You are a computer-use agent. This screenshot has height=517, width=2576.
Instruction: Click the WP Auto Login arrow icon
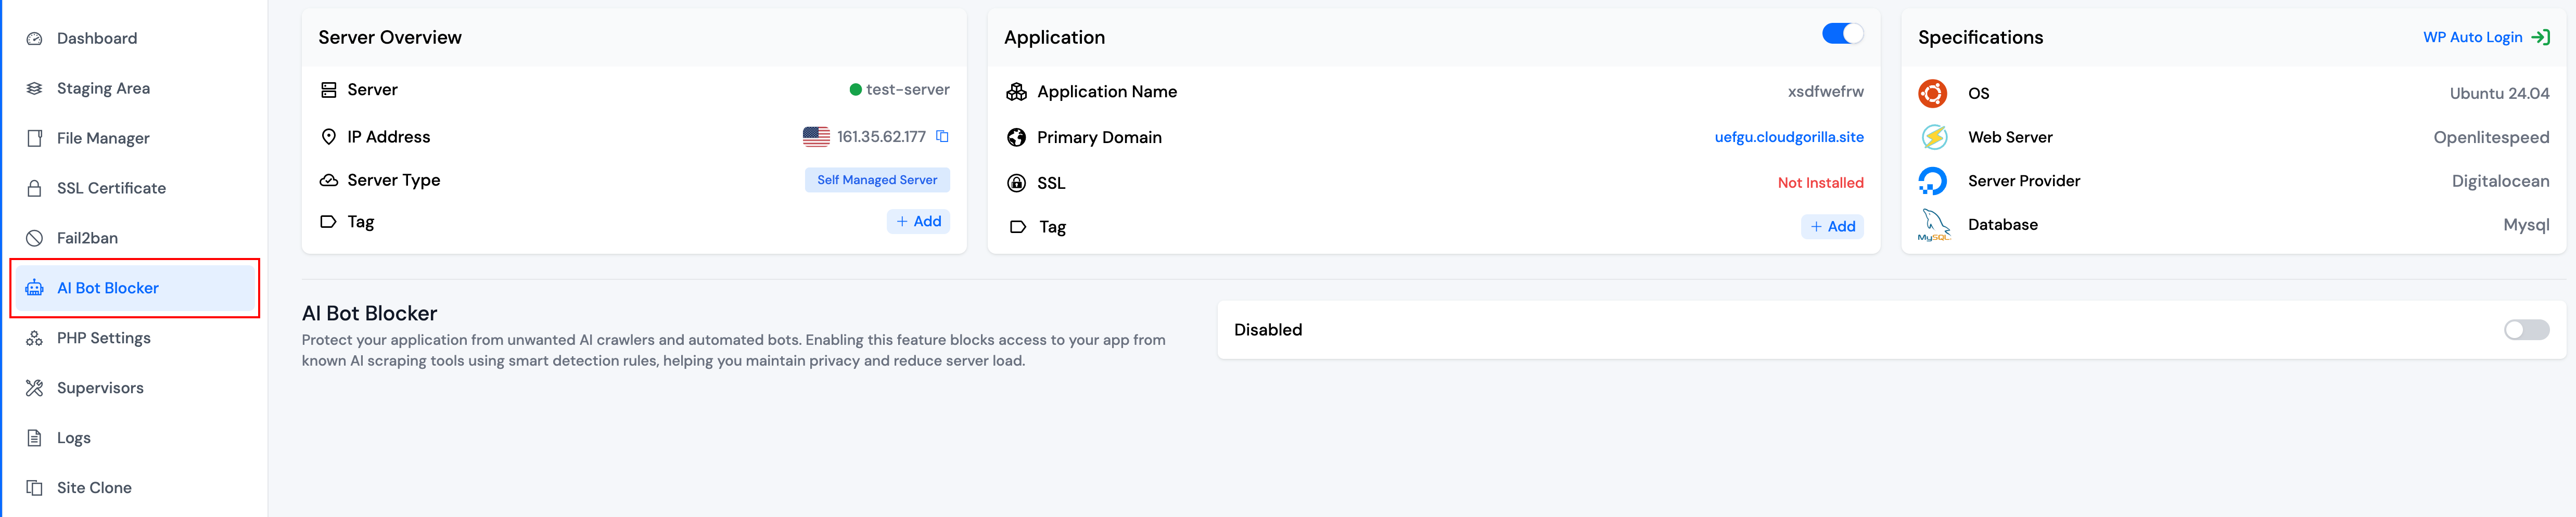(x=2540, y=37)
